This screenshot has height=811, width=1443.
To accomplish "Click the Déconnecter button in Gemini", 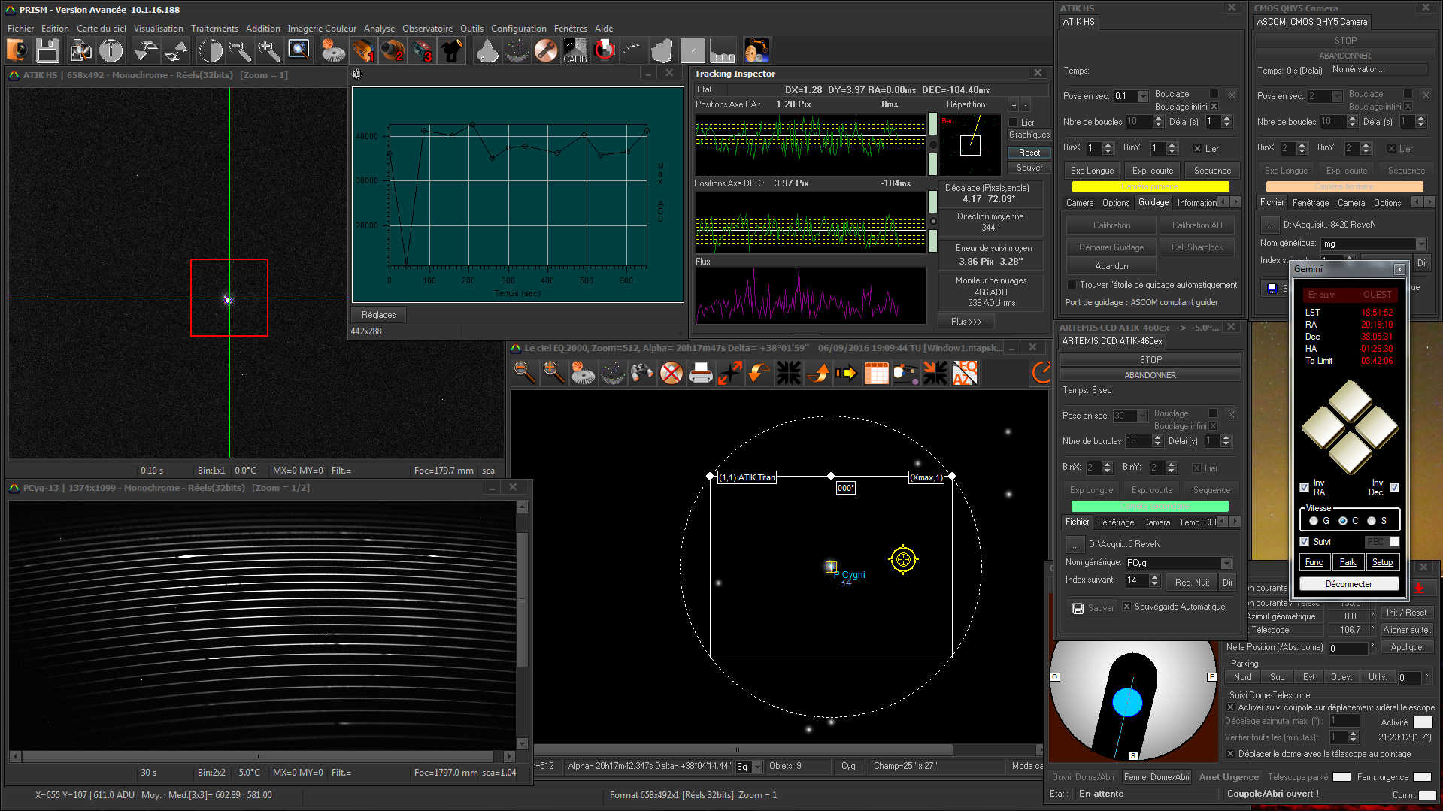I will (1348, 584).
